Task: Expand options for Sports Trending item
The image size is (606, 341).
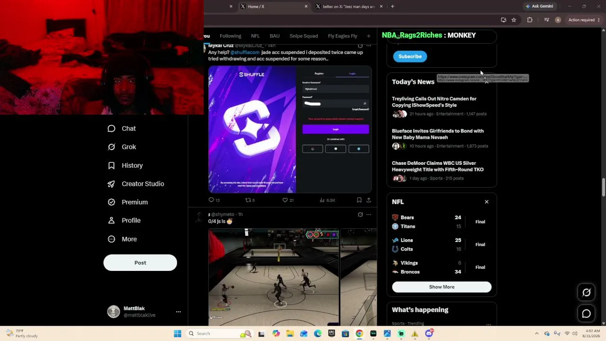Action: (x=489, y=324)
